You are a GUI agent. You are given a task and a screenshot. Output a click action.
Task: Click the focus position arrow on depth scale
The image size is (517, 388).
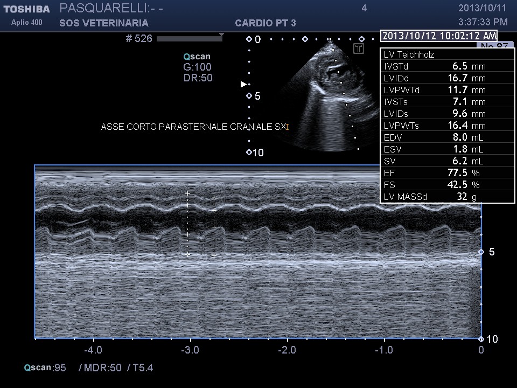(x=243, y=84)
